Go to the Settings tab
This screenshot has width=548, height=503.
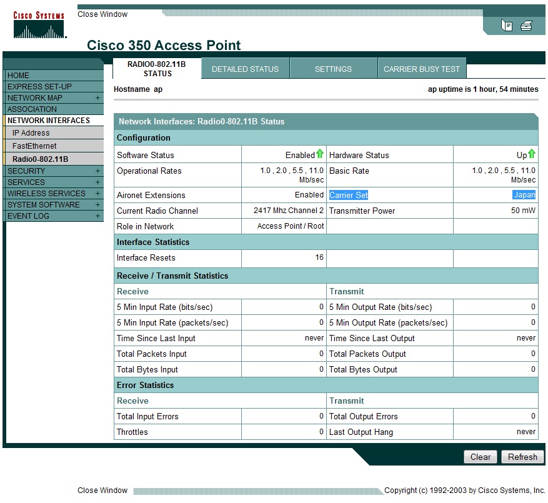pos(333,69)
